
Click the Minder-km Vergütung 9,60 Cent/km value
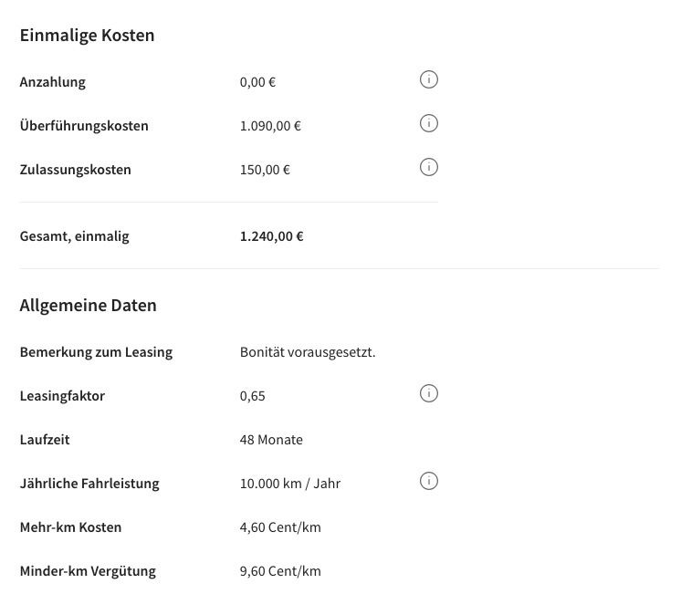click(280, 571)
